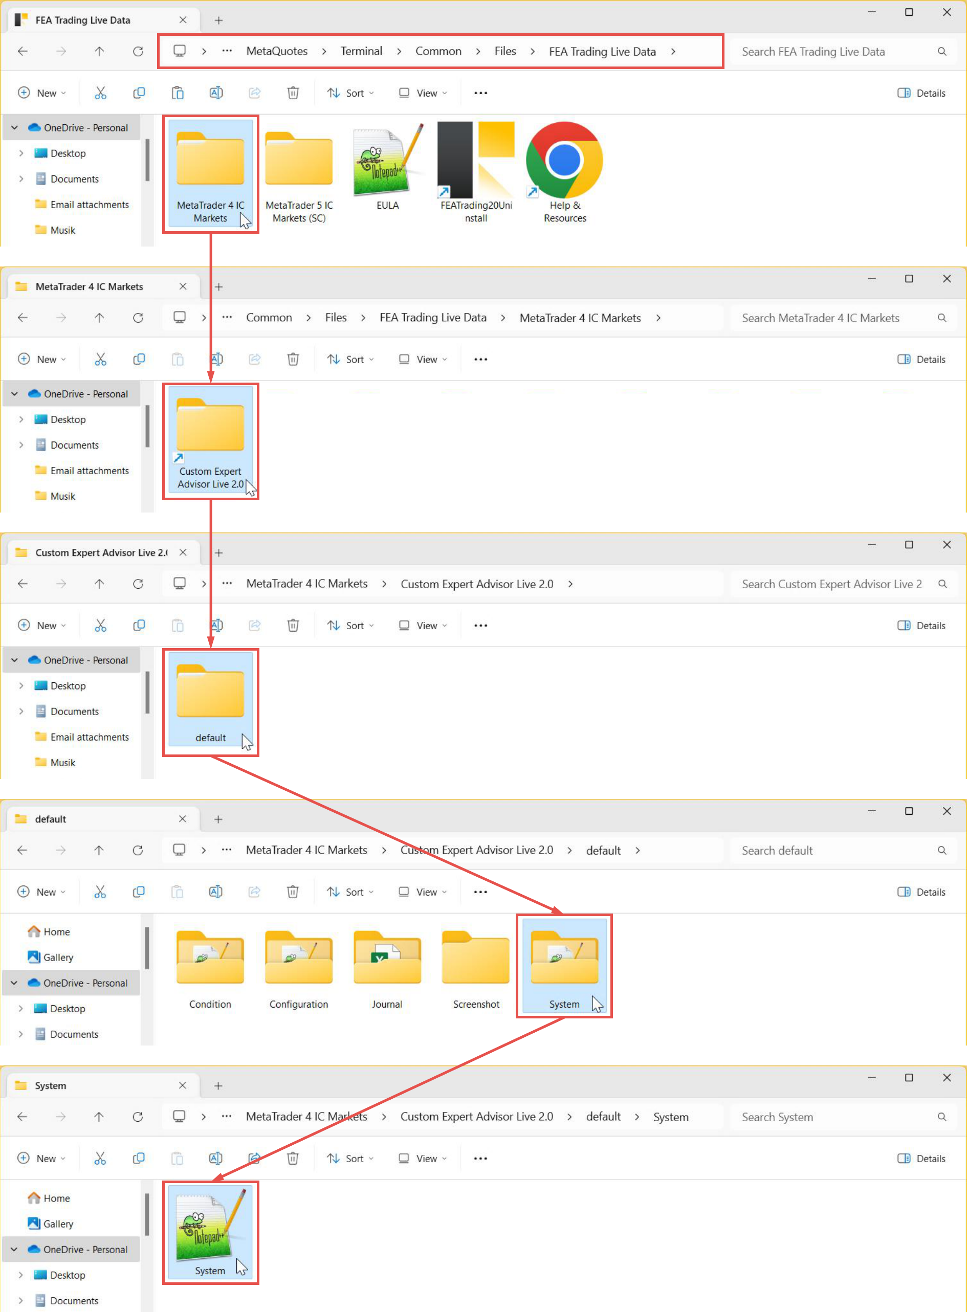Click Files breadcrumb in FEA Trading window
Image resolution: width=967 pixels, height=1312 pixels.
505,52
